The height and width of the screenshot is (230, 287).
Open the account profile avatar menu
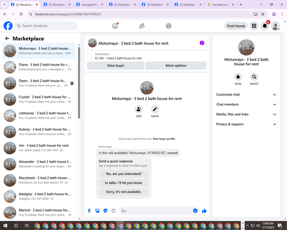click(x=276, y=26)
